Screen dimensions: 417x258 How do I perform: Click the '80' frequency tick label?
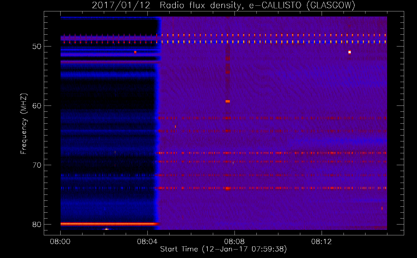click(x=37, y=224)
